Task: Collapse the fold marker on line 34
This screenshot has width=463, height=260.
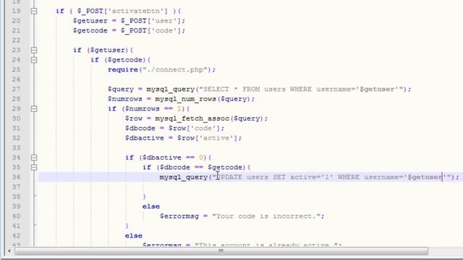Action: [34, 157]
